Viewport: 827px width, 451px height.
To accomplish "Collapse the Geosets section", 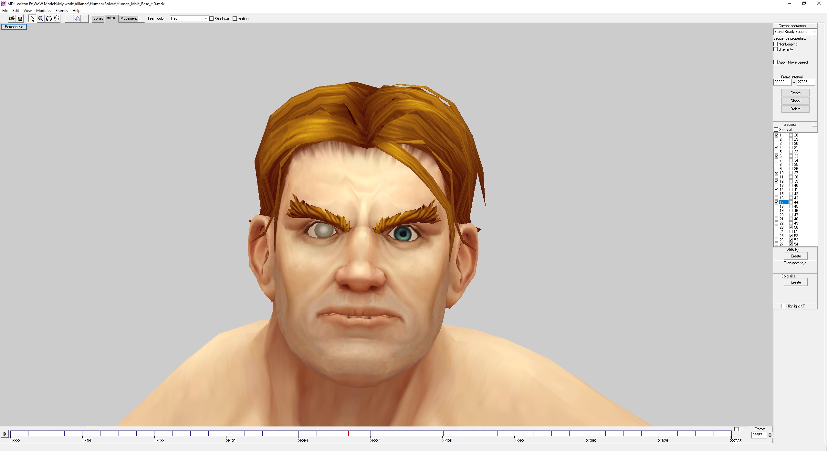I will 815,124.
